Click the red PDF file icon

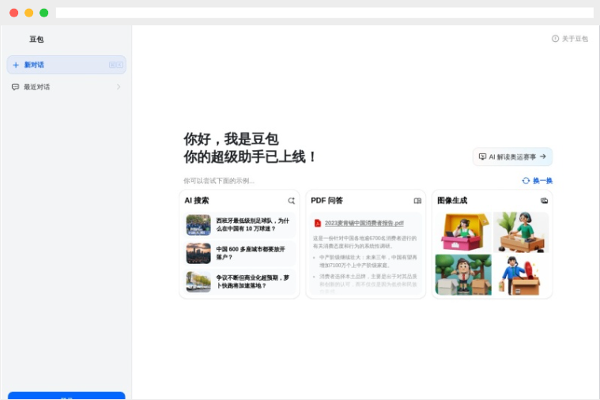tap(317, 223)
